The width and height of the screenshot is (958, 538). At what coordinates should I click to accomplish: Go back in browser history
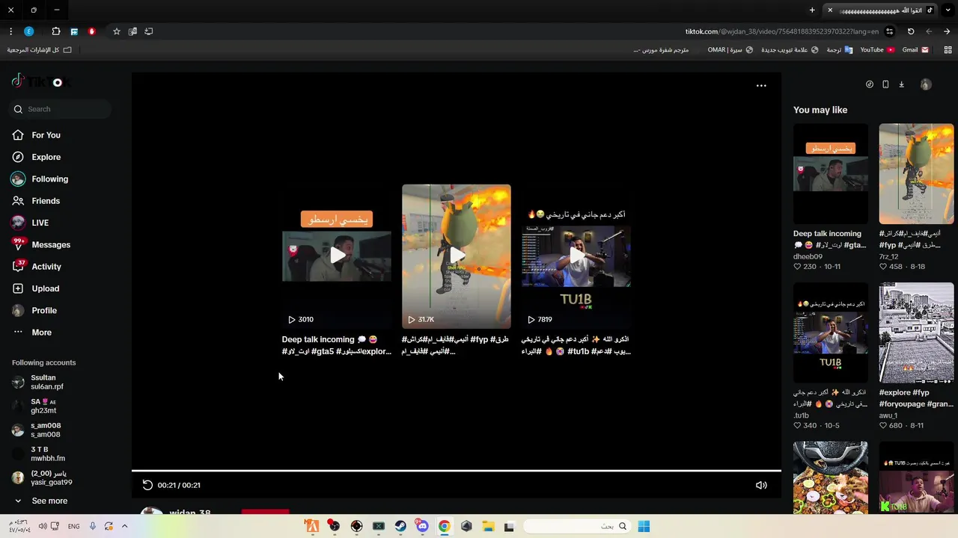point(929,31)
